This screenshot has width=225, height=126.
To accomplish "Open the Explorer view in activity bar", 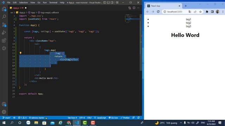I will pyautogui.click(x=4, y=9).
